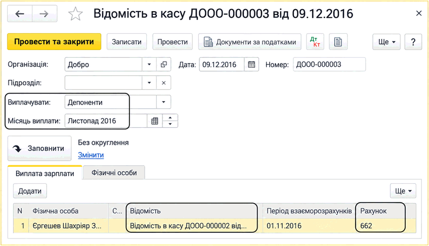Click in the Виплачувати field showing Депоненти
This screenshot has width=429, height=246.
click(110, 102)
